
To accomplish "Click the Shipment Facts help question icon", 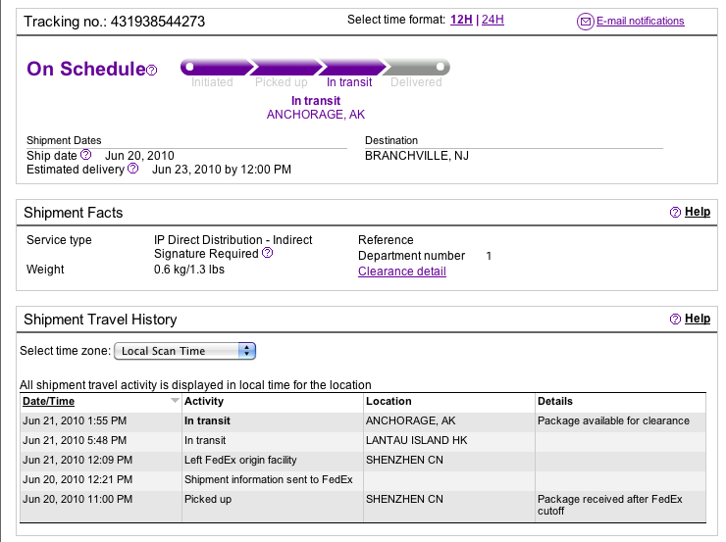I will coord(676,212).
